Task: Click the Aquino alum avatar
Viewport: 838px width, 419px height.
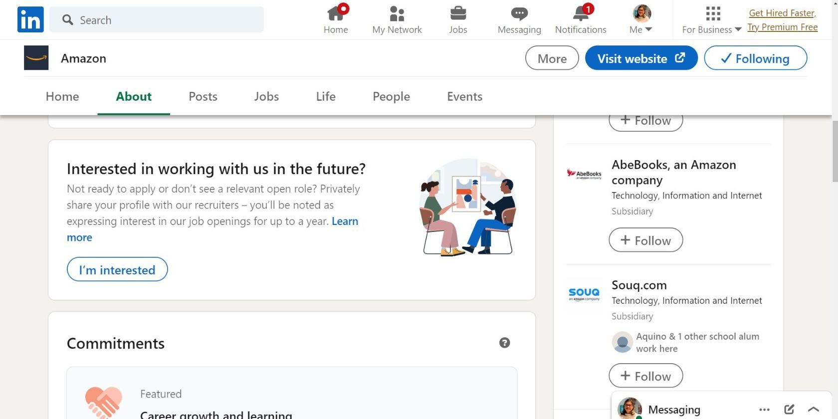Action: coord(622,342)
